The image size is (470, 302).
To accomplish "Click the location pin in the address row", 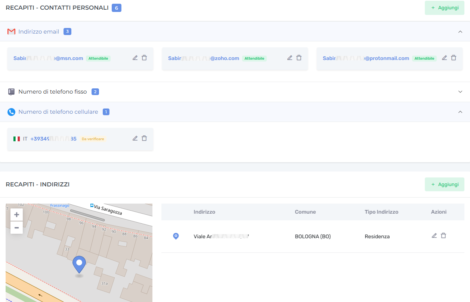I will (x=176, y=236).
